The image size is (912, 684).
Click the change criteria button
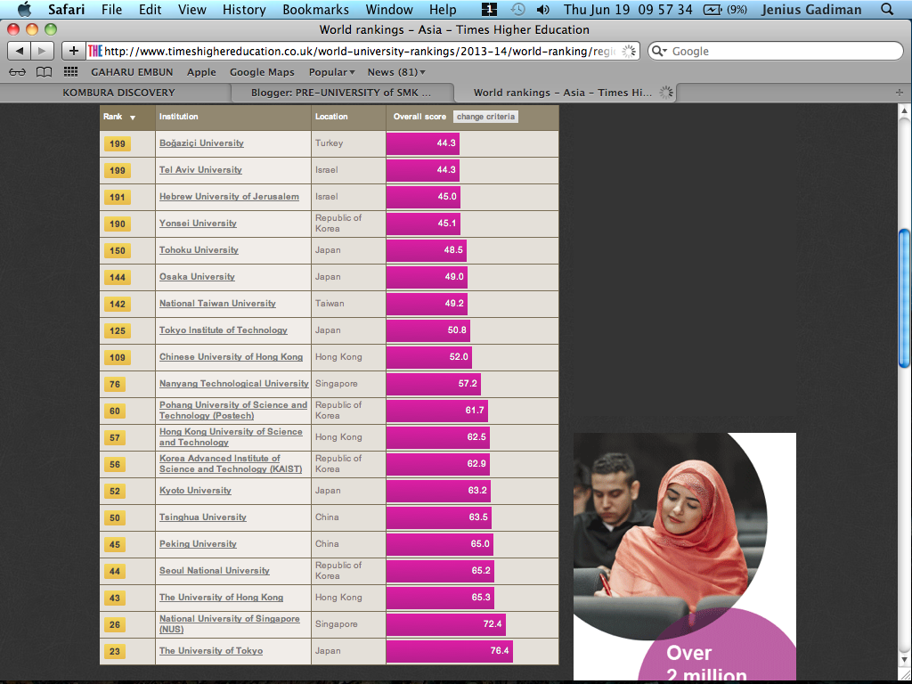[485, 117]
